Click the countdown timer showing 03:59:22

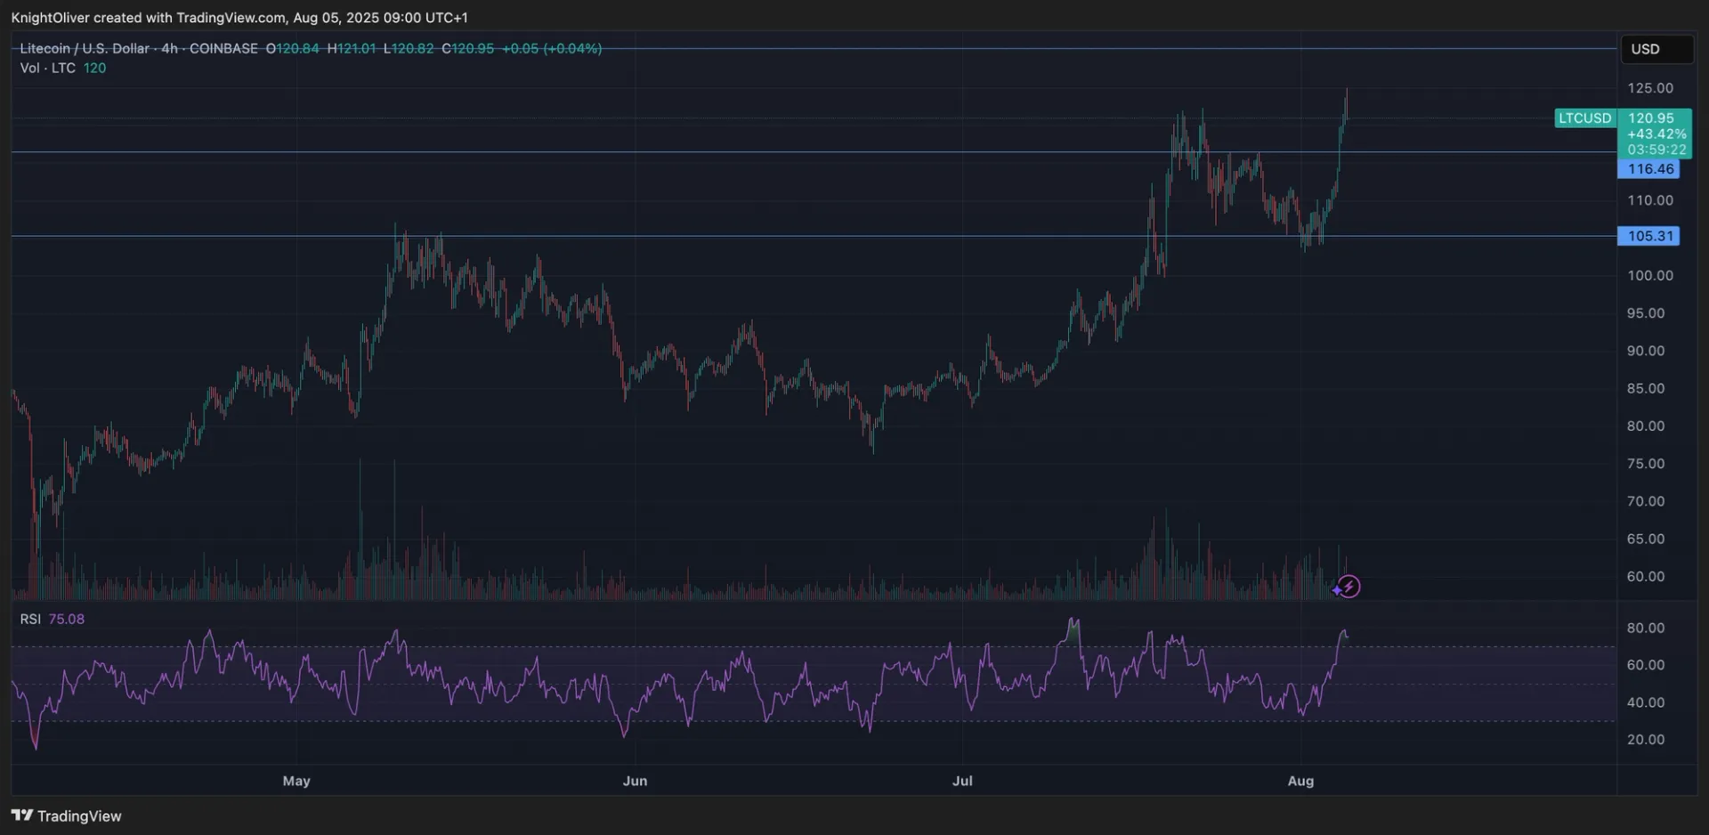click(1656, 150)
